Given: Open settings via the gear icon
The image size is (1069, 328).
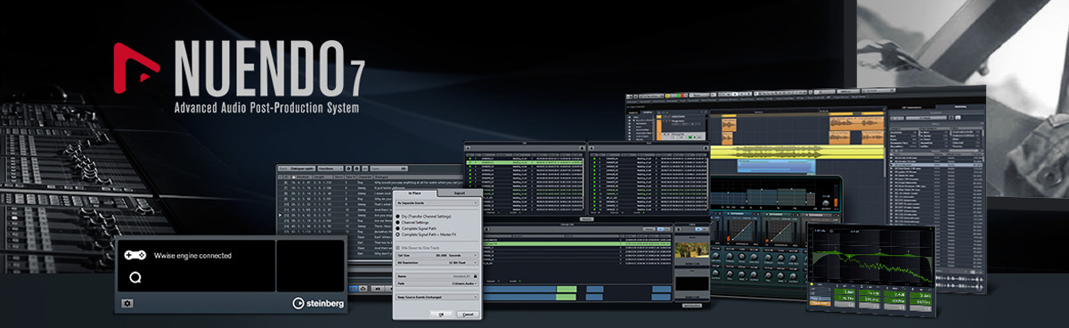Looking at the screenshot, I should click(x=127, y=304).
